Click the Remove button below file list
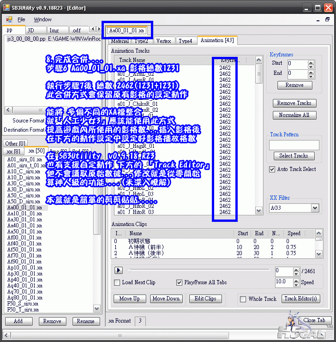This screenshot has width=336, height=342. tap(52, 321)
